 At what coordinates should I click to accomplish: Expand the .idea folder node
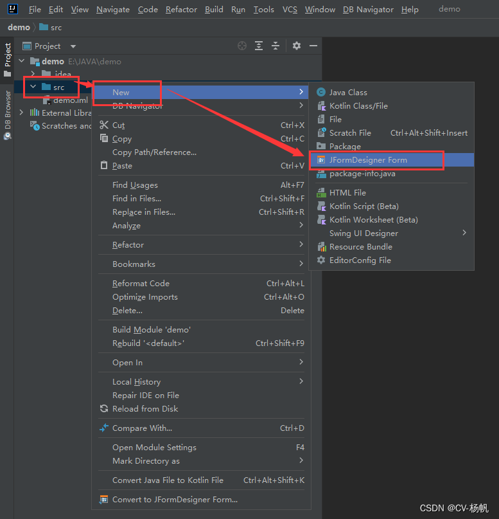pos(33,73)
